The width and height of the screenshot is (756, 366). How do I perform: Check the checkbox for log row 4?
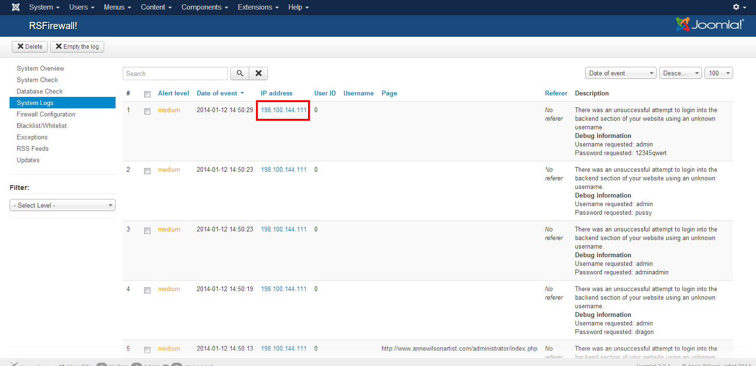pos(147,290)
